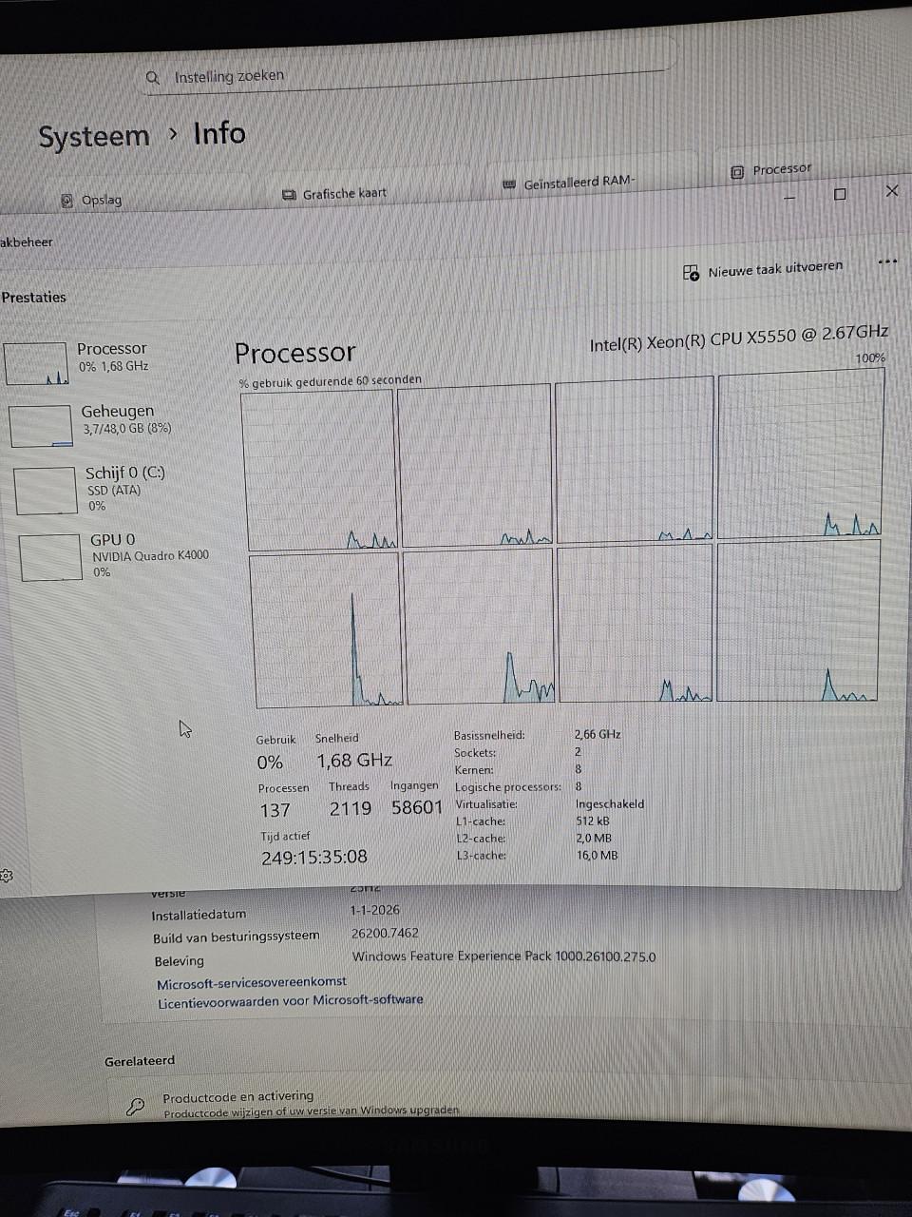Click the build number '26200.7462'
This screenshot has width=912, height=1217.
pos(385,934)
